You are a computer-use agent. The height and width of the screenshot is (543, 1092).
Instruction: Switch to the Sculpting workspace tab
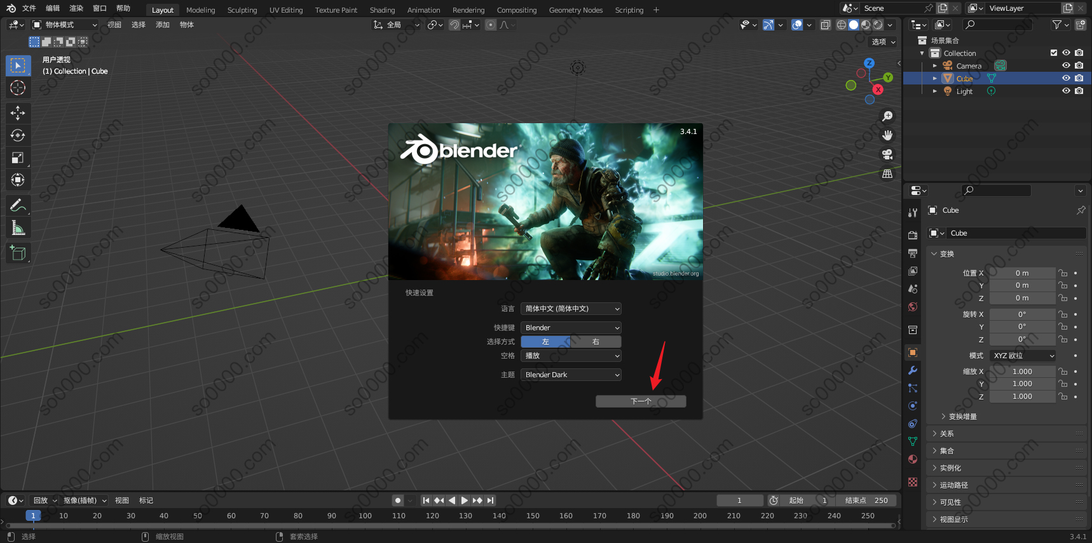(x=242, y=10)
